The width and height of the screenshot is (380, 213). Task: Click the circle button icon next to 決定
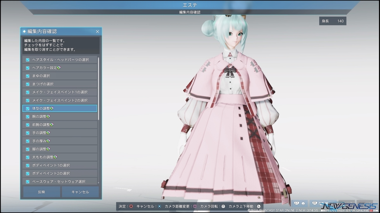[131, 206]
